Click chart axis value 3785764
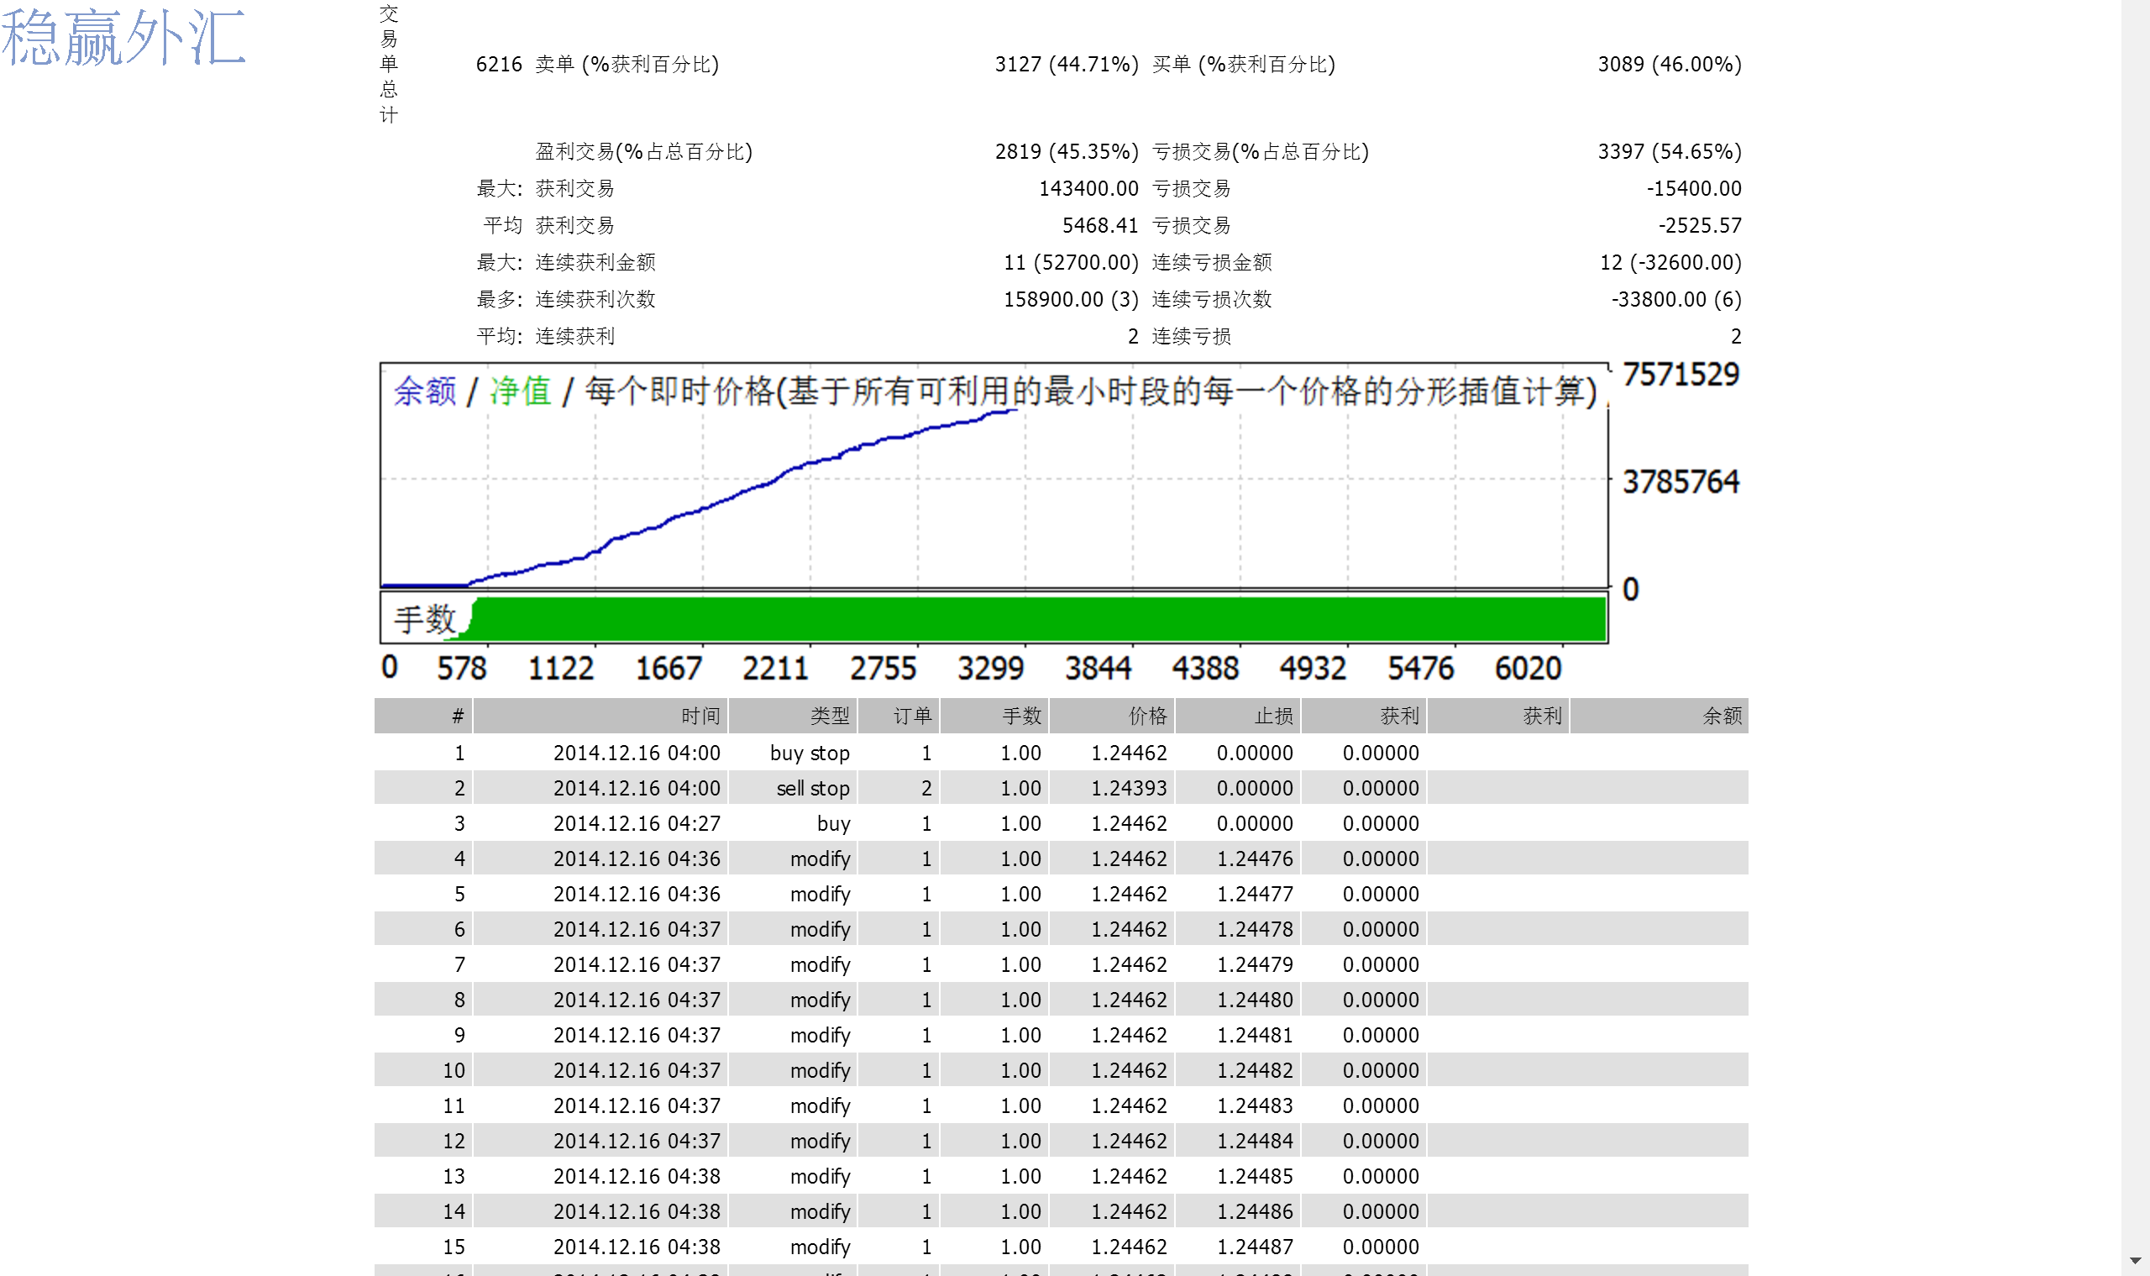The width and height of the screenshot is (2150, 1276). point(1681,482)
